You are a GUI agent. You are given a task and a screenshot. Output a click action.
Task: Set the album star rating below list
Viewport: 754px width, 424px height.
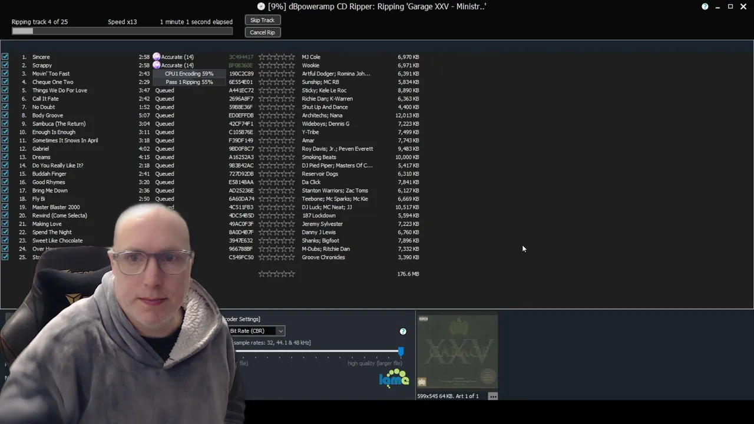277,274
